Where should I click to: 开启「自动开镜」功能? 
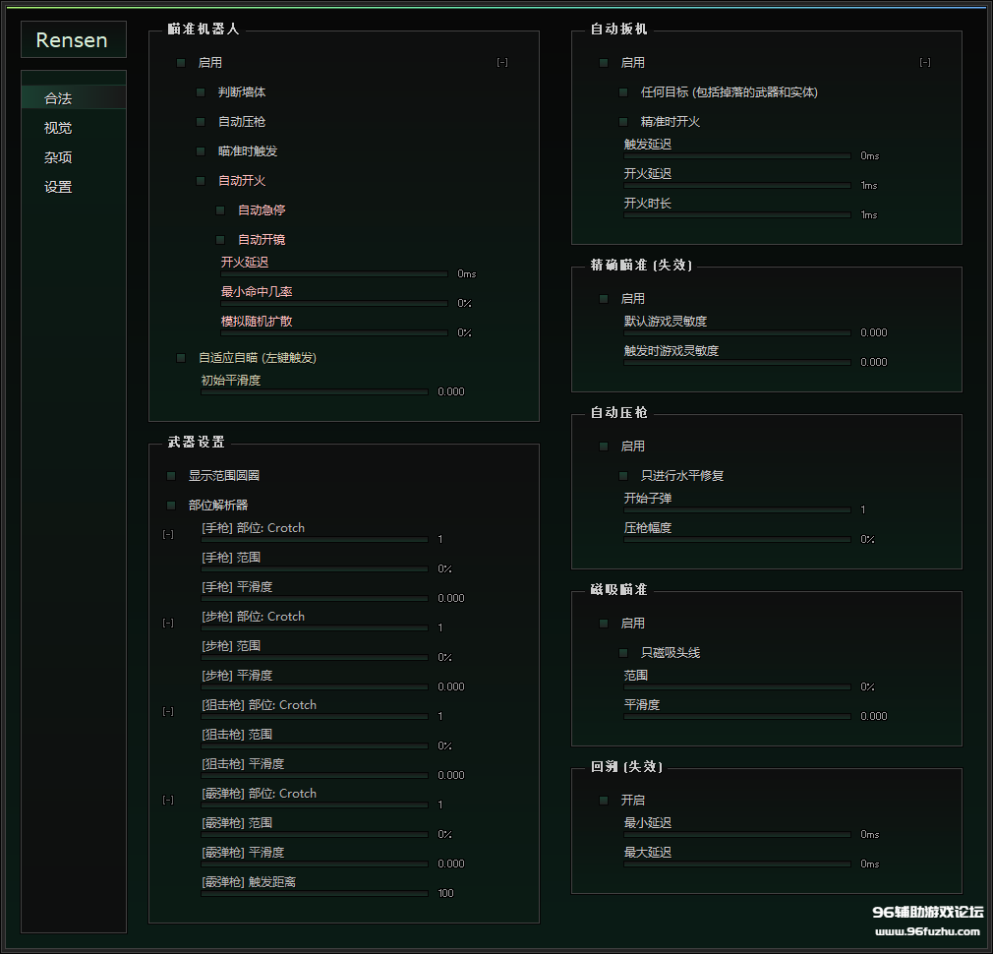click(x=219, y=239)
